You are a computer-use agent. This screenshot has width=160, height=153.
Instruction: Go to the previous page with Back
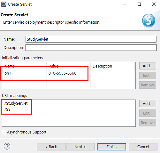pyautogui.click(x=51, y=147)
